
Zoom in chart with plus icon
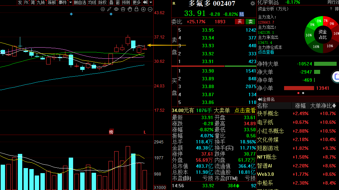coord(143,9)
